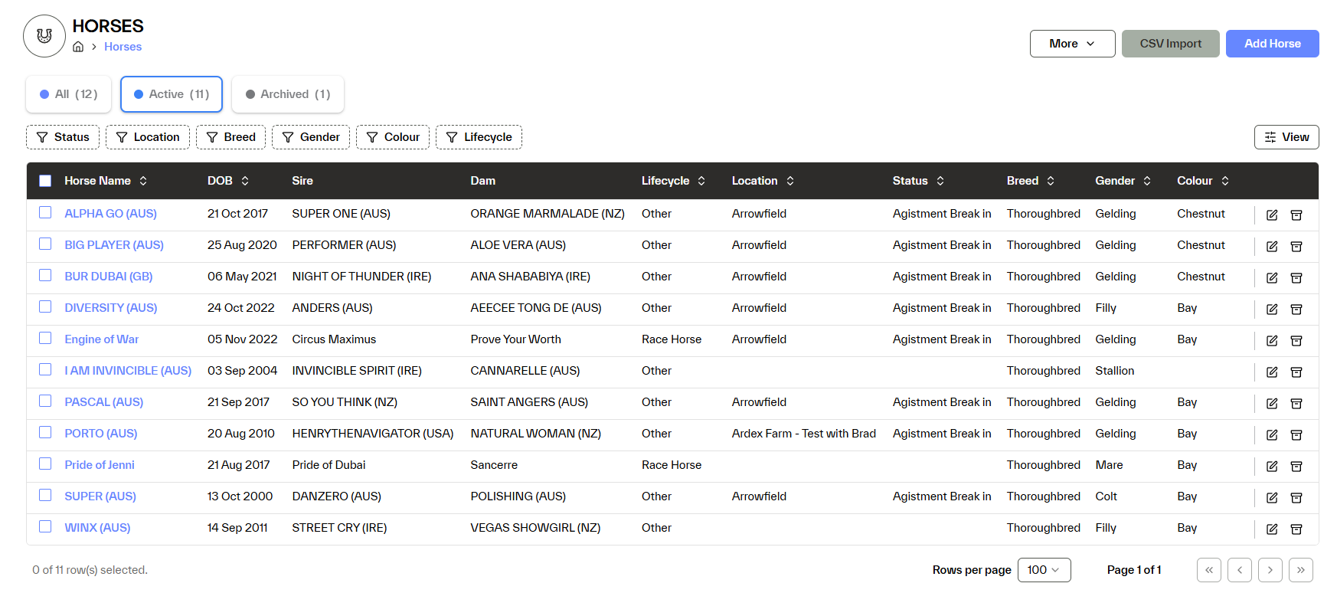Viewport: 1337px width, 593px height.
Task: Open the More dropdown menu
Action: pos(1071,44)
